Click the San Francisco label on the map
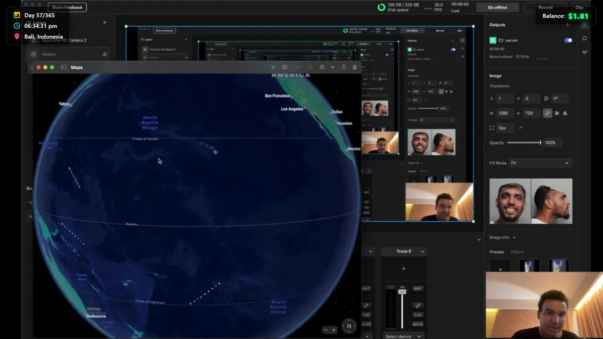Screen dimensions: 603x339 click(277, 96)
